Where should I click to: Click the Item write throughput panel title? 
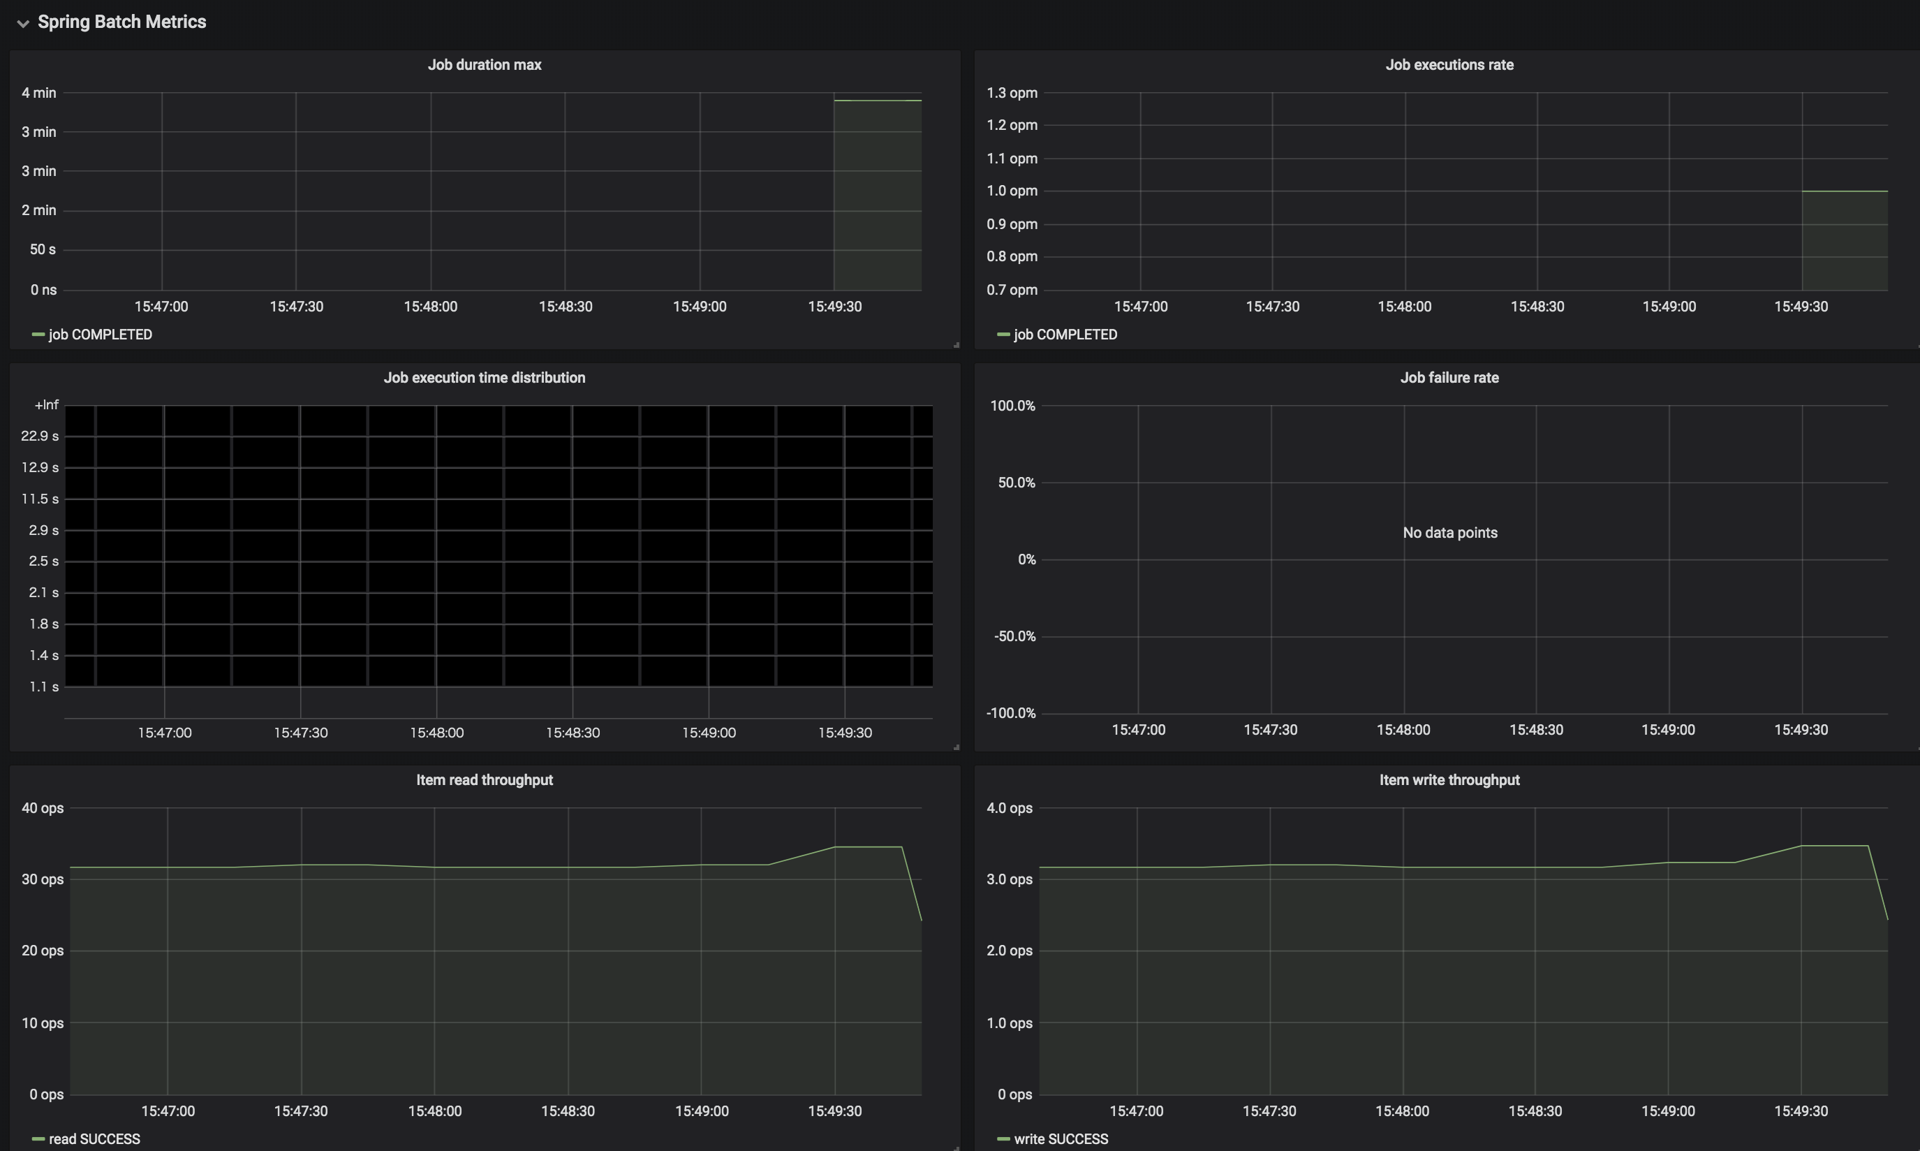point(1449,780)
